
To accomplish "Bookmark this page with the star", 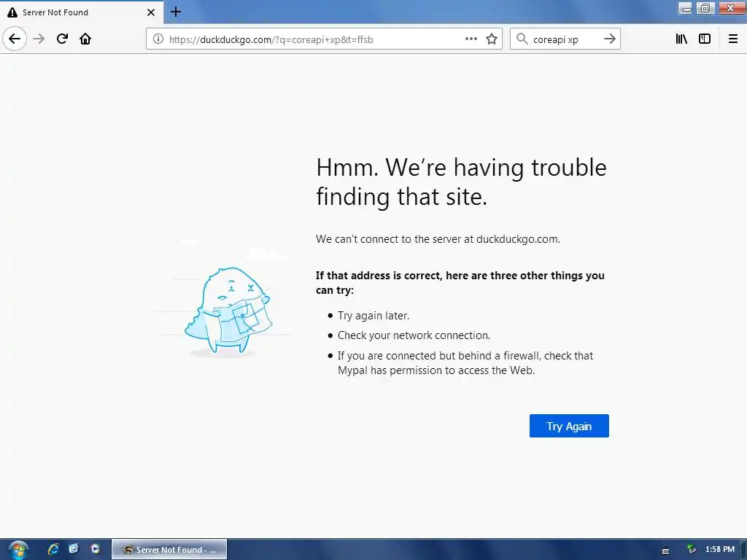I will tap(492, 39).
